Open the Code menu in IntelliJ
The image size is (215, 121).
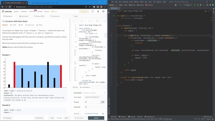[x=131, y=2]
